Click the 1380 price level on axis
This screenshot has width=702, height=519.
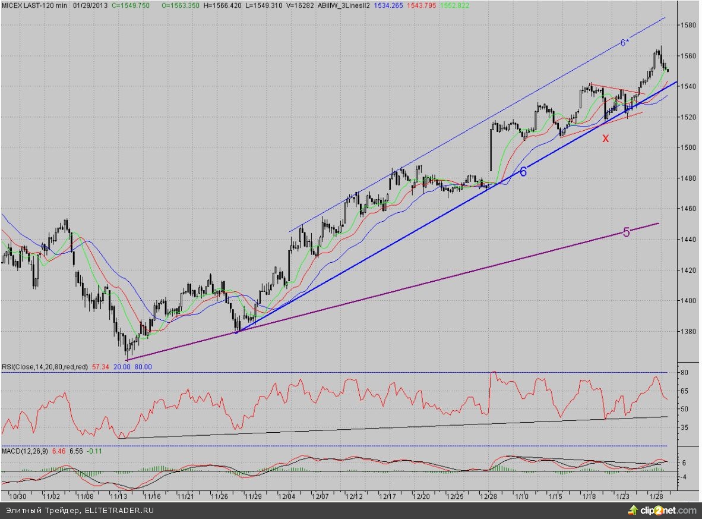click(688, 331)
